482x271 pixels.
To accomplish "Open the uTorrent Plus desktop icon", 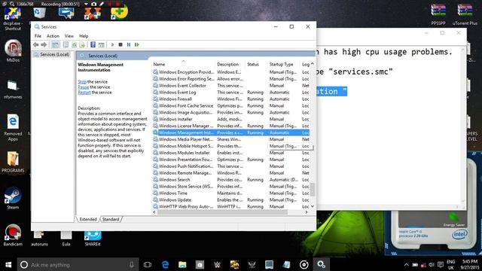I will pyautogui.click(x=465, y=14).
